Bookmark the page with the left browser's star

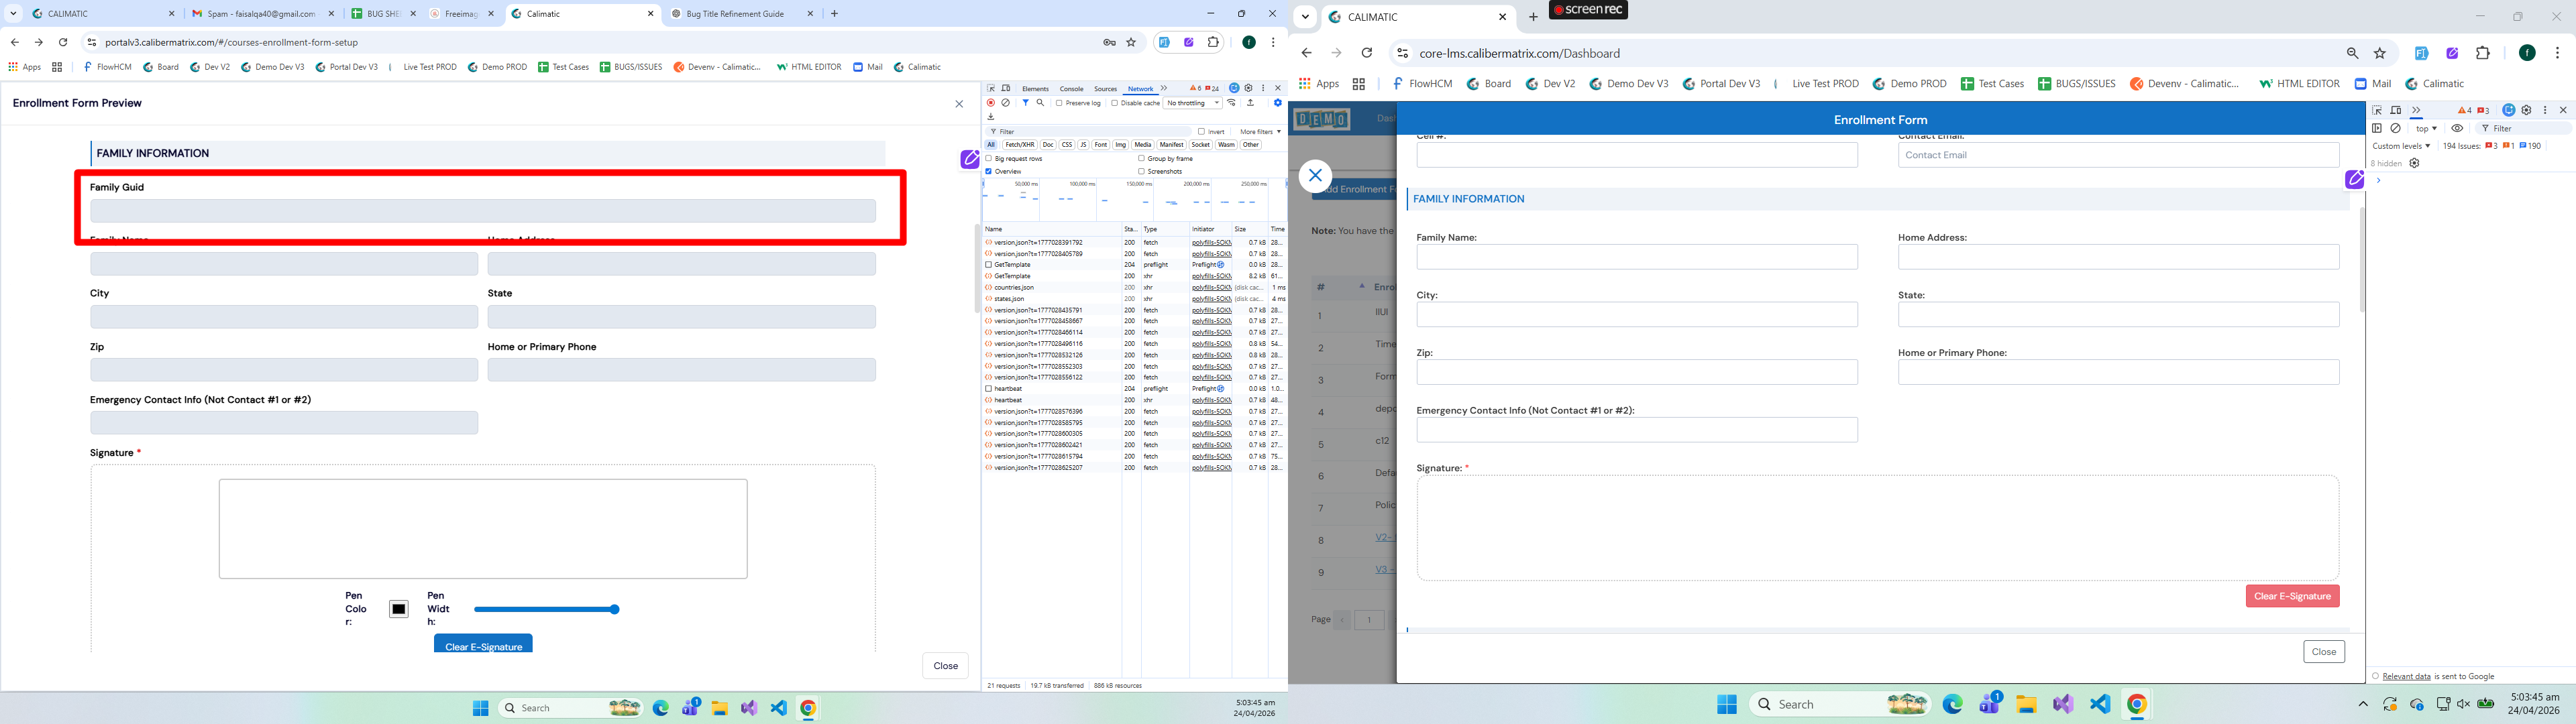(1131, 42)
